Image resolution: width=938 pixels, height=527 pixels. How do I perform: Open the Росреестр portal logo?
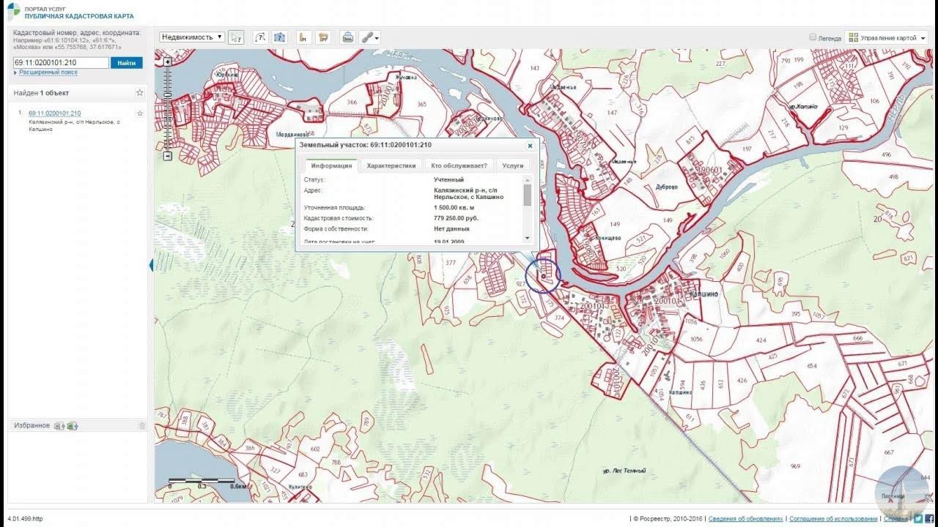point(14,11)
